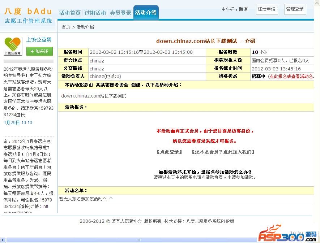Click the 首页 breadcrumb link
The width and height of the screenshot is (320, 243).
[x=66, y=27]
